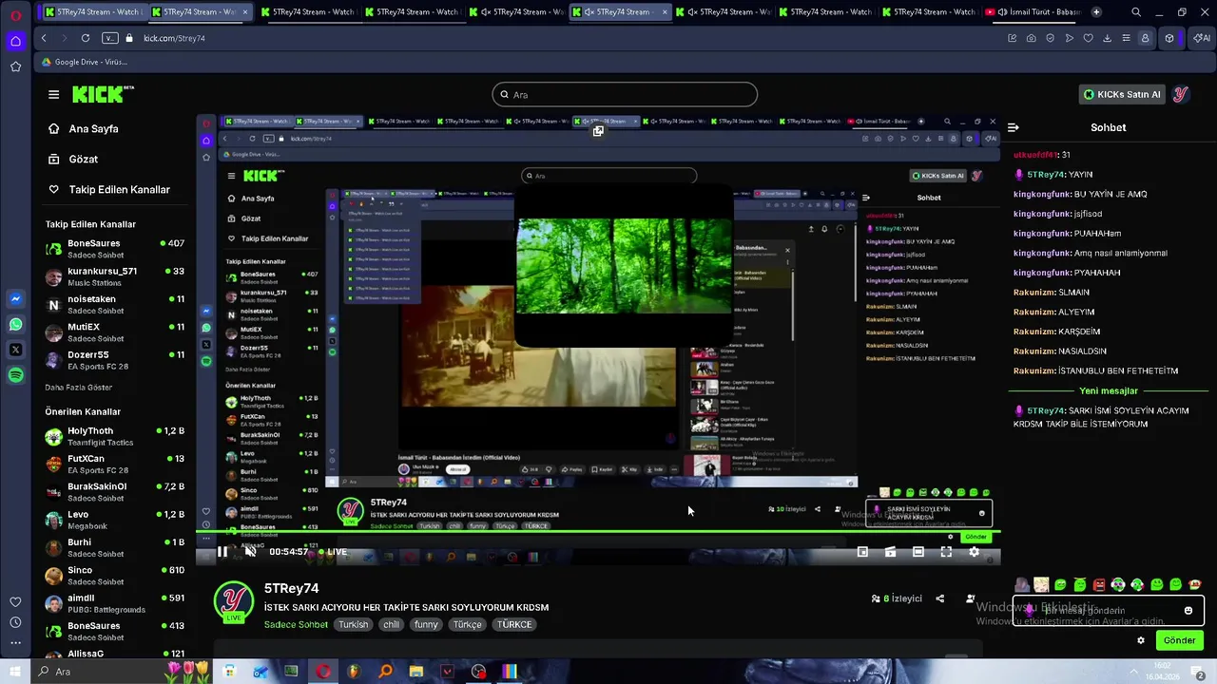
Task: Open kurankursu_571 channel
Action: [x=114, y=276]
